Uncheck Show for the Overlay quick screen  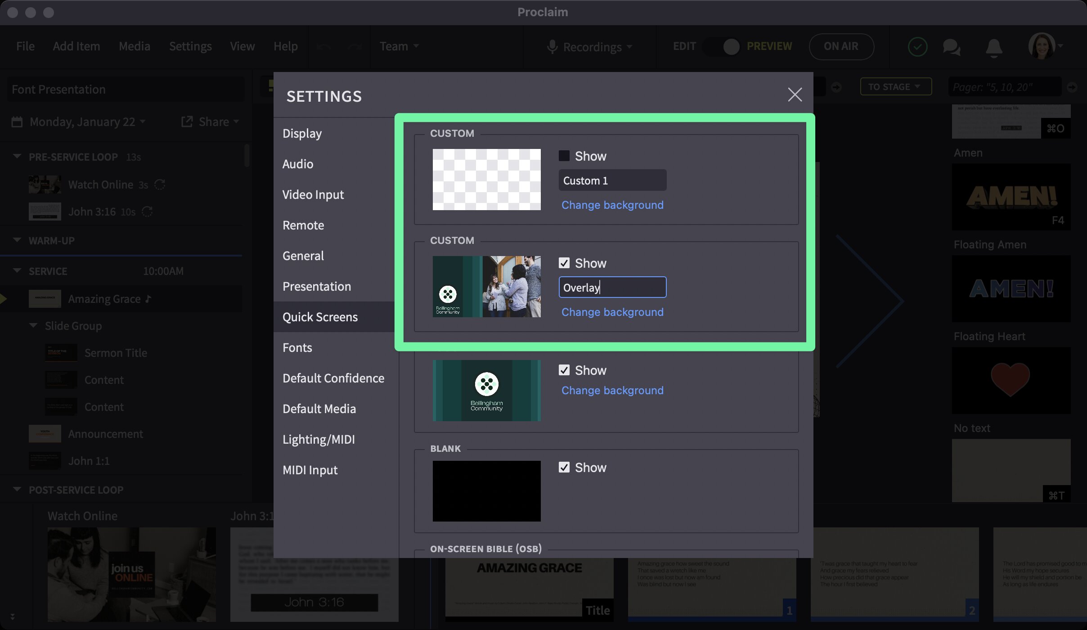(564, 262)
